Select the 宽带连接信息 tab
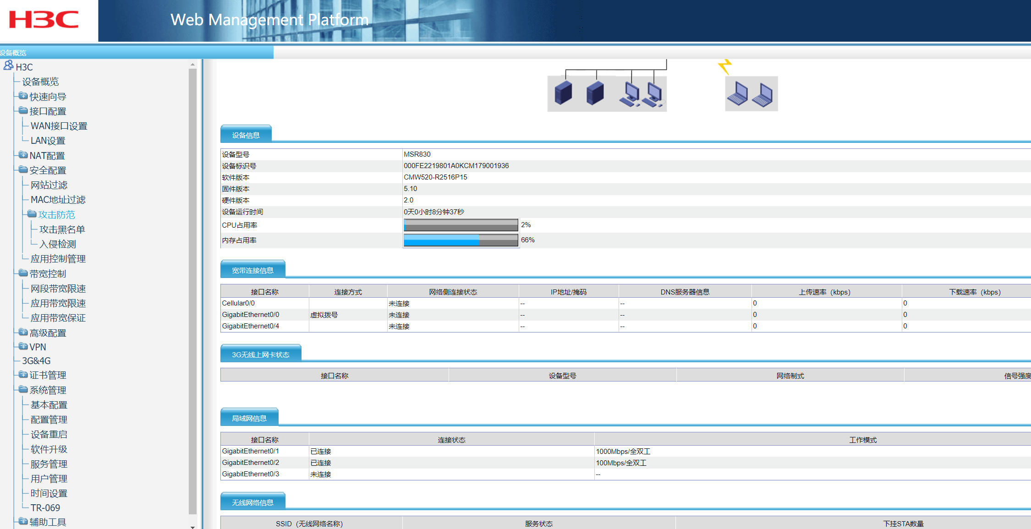Screen dimensions: 1031x529 252,270
